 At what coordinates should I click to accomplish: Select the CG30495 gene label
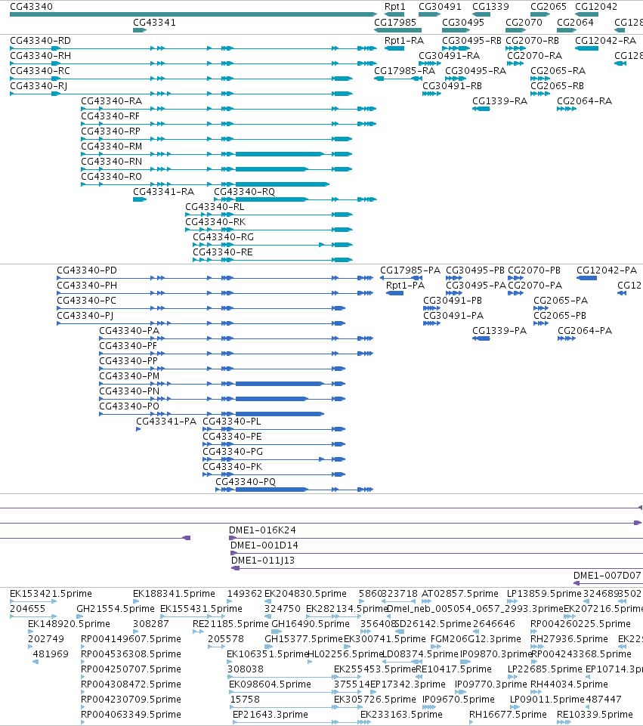click(463, 22)
